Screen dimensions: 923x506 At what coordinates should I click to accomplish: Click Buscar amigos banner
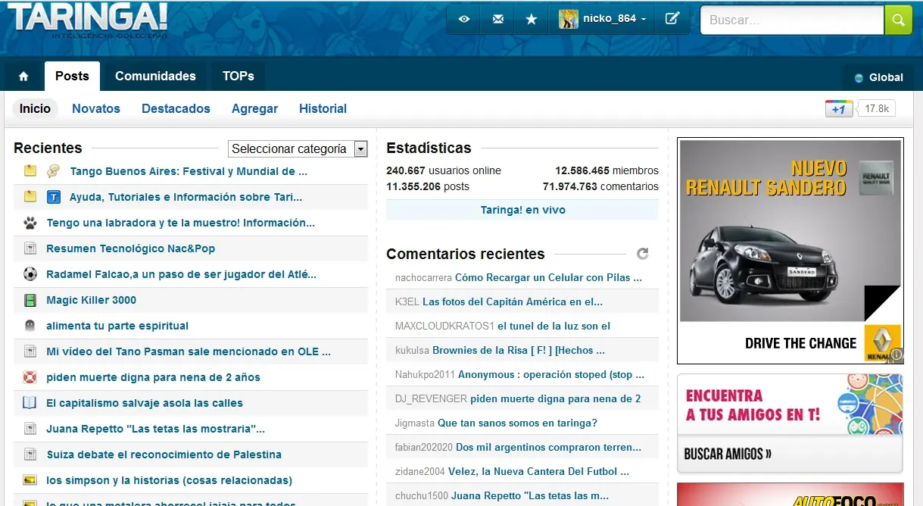coord(790,423)
